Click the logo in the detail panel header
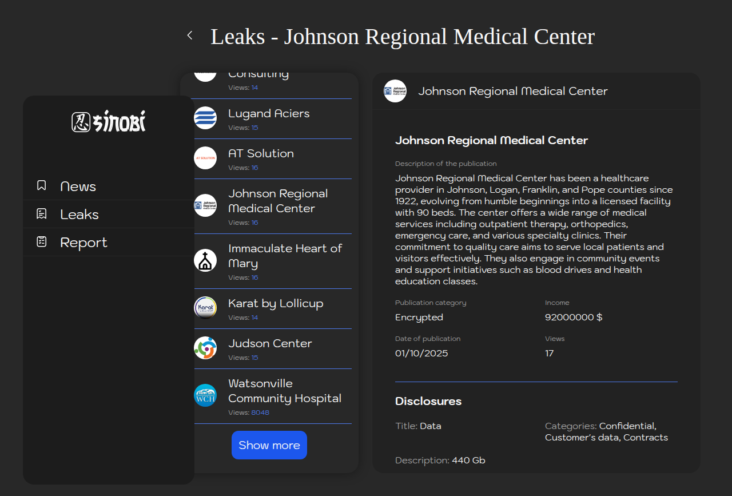The image size is (732, 496). click(395, 91)
